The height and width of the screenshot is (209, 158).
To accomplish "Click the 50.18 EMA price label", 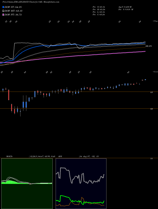I will (149, 46).
